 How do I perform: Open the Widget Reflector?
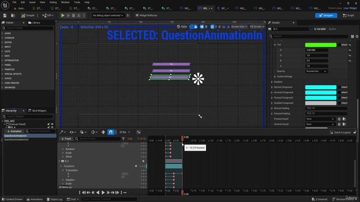(146, 15)
